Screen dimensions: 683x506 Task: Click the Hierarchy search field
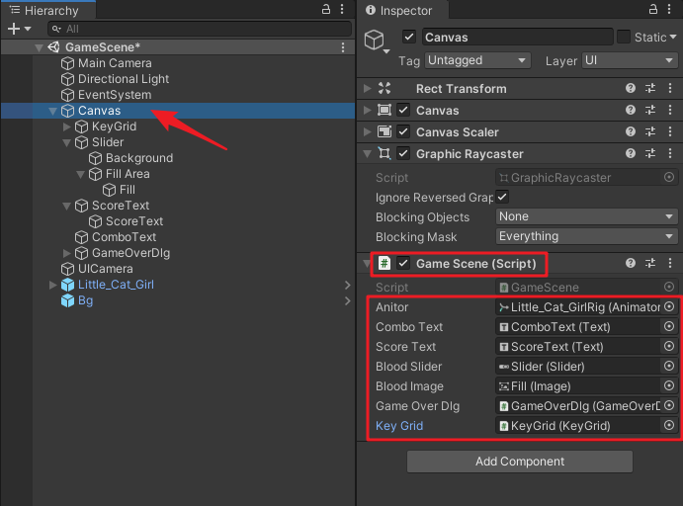pyautogui.click(x=200, y=29)
